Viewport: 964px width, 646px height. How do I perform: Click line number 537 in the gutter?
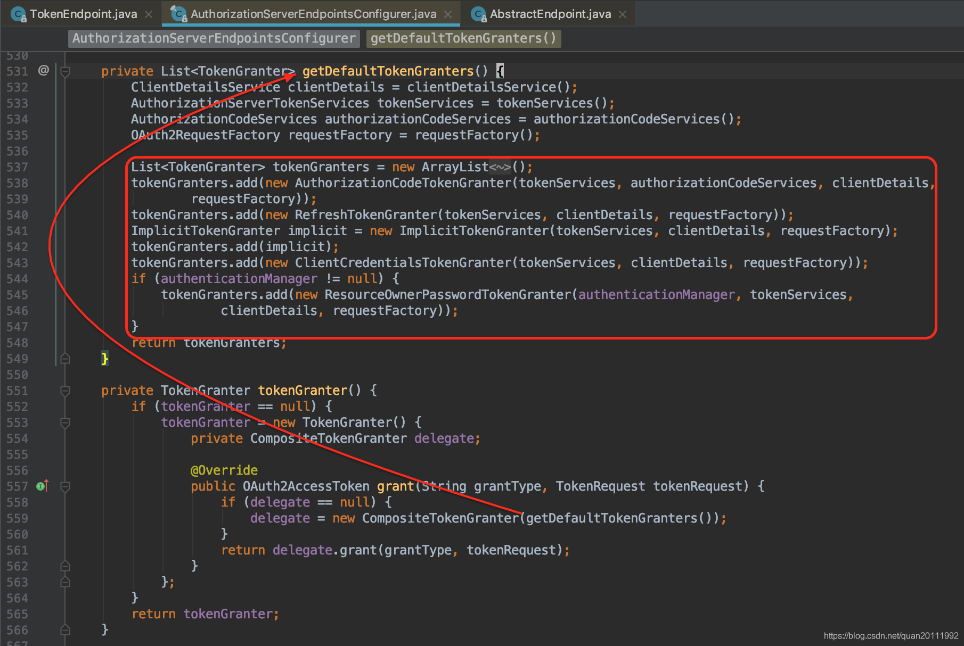(x=17, y=167)
